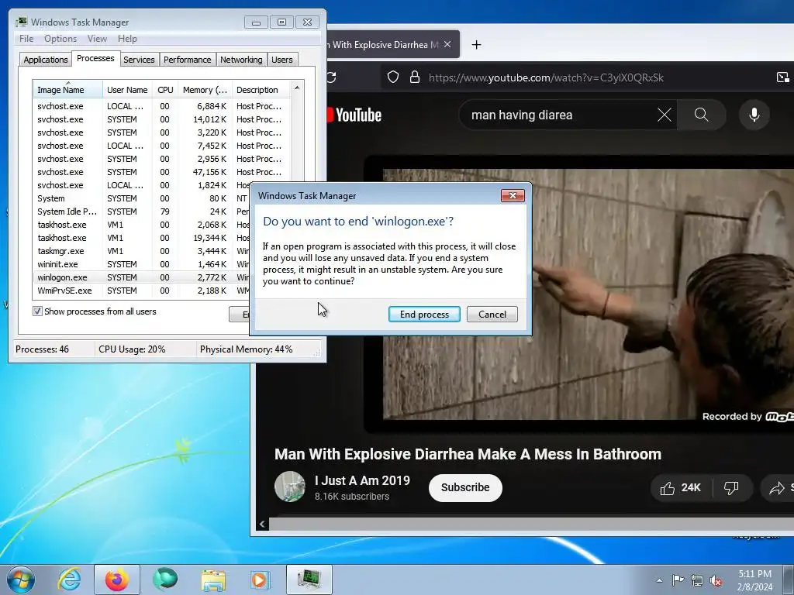Open the Performance tab
Image resolution: width=794 pixels, height=595 pixels.
(187, 60)
